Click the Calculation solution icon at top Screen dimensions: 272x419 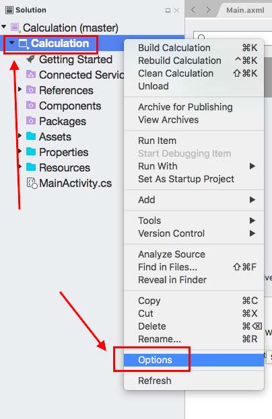coord(15,28)
